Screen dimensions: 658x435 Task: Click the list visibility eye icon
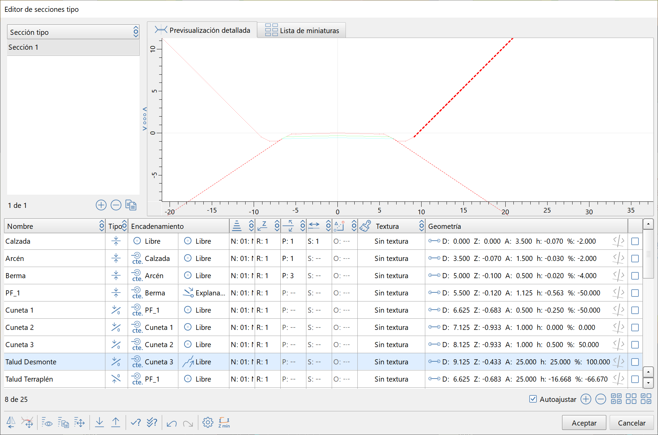click(47, 422)
